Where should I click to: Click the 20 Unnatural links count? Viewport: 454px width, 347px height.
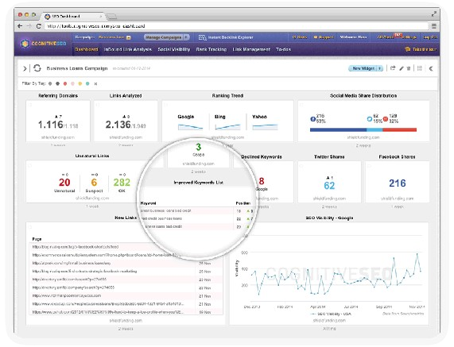click(64, 183)
